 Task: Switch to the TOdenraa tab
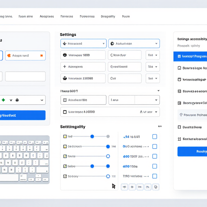[87, 16]
